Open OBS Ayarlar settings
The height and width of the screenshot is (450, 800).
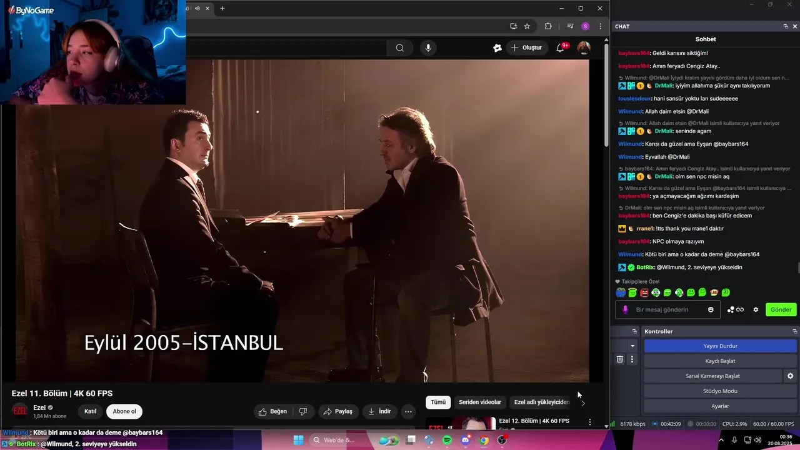[x=721, y=406]
